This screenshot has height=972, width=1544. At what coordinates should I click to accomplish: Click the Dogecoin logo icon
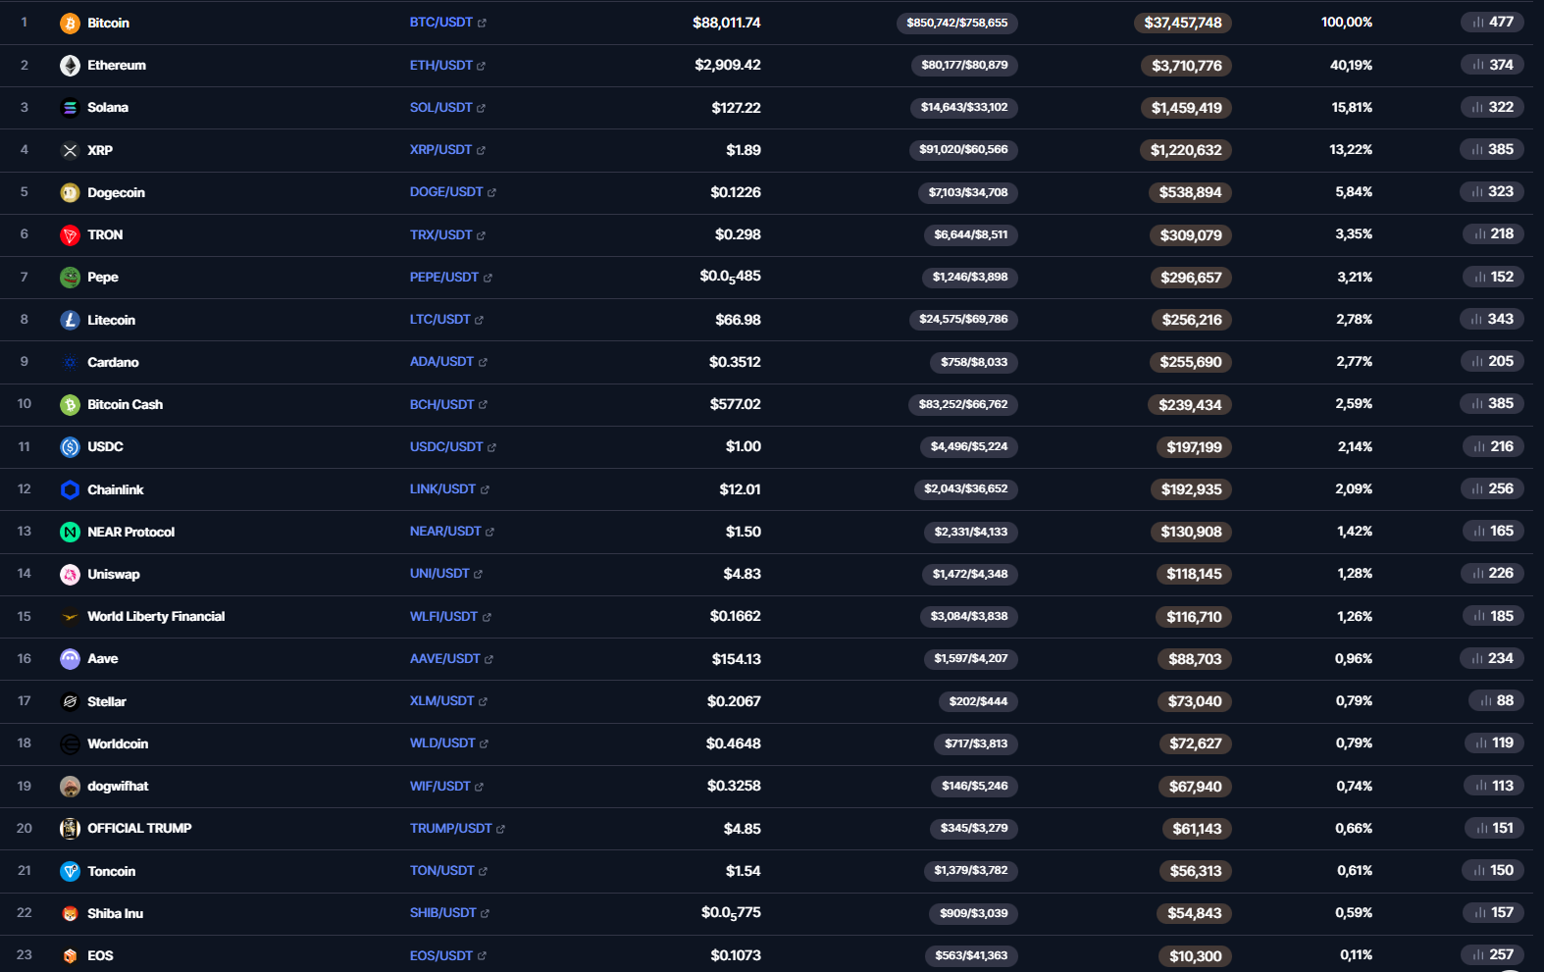pos(70,193)
